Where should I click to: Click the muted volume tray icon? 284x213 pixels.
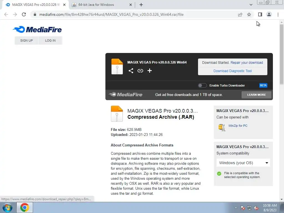pyautogui.click(x=256, y=208)
